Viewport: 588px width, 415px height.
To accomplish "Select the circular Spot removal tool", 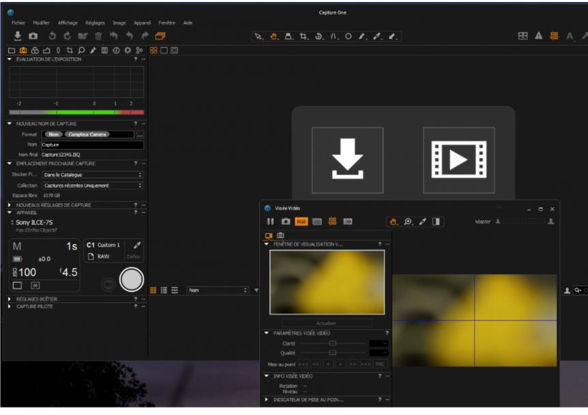I will tap(349, 36).
